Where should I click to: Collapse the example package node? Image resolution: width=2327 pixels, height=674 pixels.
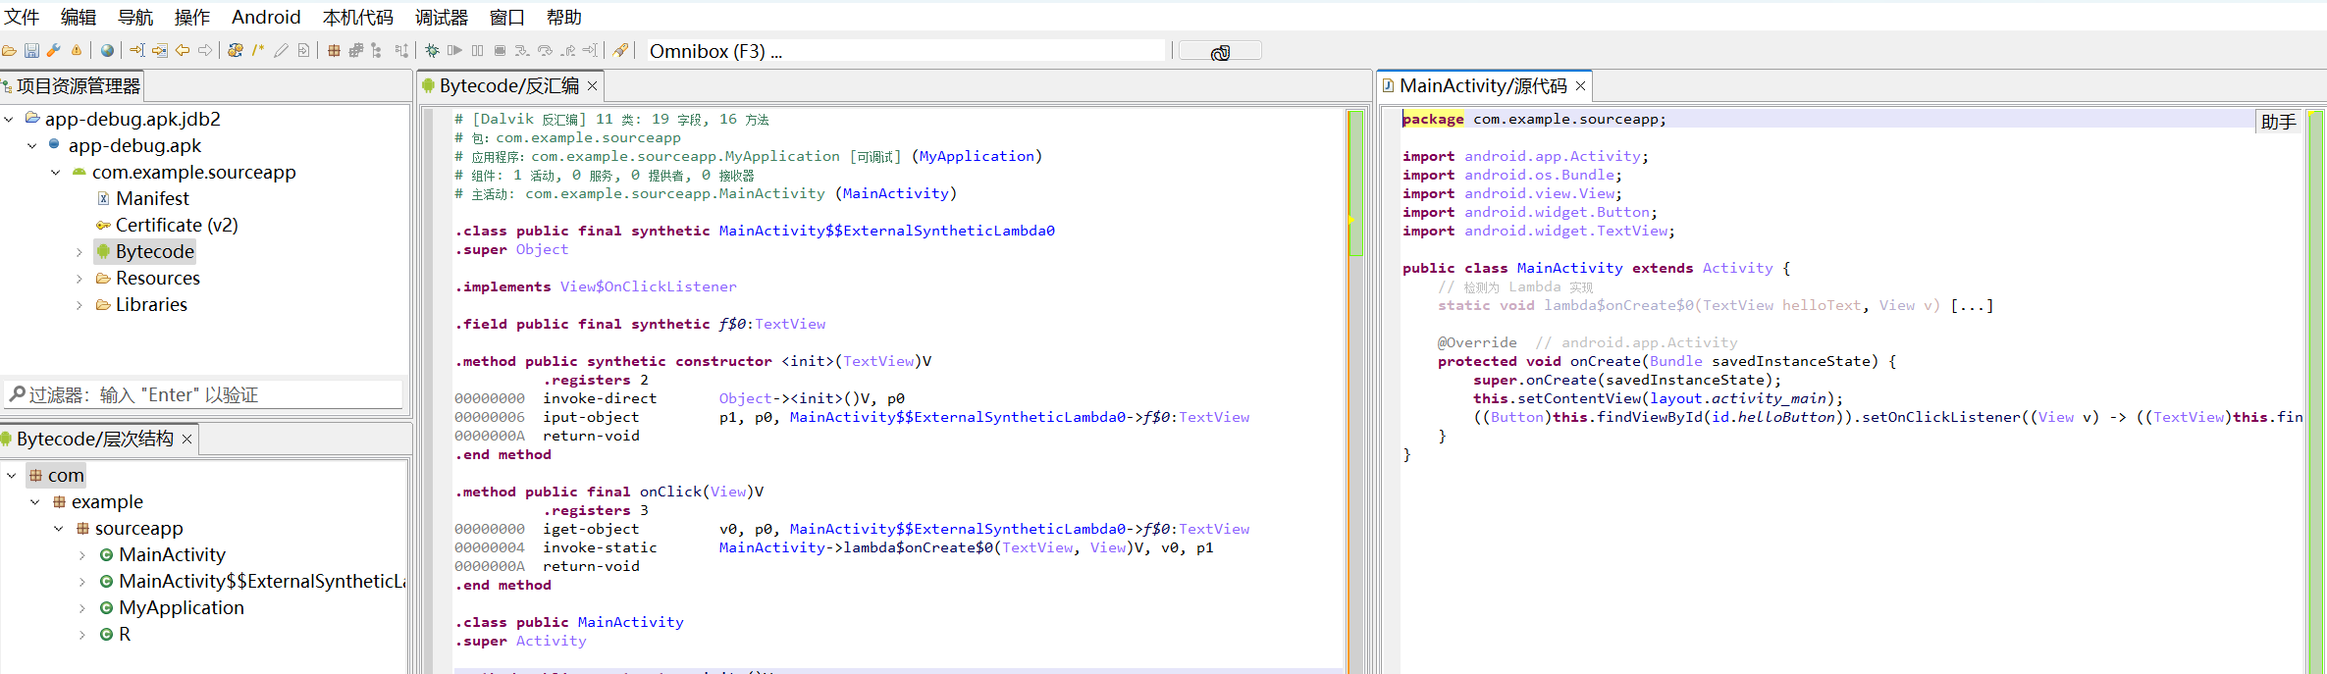[x=35, y=502]
